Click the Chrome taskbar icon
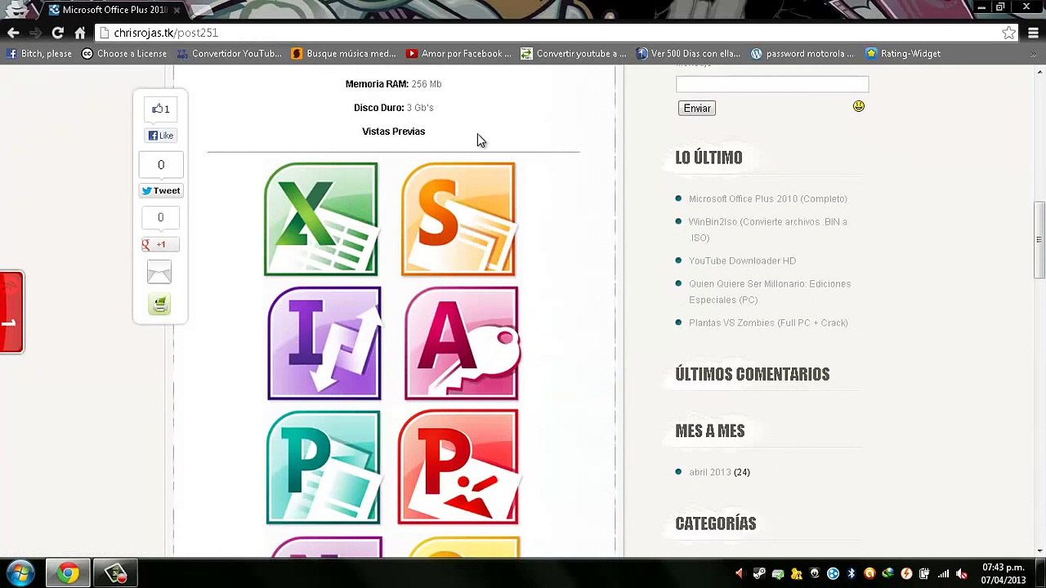The width and height of the screenshot is (1046, 588). [68, 573]
